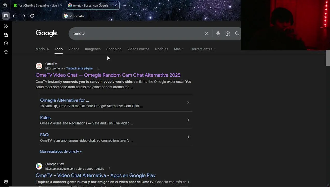Select the ometv Buscar con Google tab
330x187 pixels.
click(x=93, y=5)
